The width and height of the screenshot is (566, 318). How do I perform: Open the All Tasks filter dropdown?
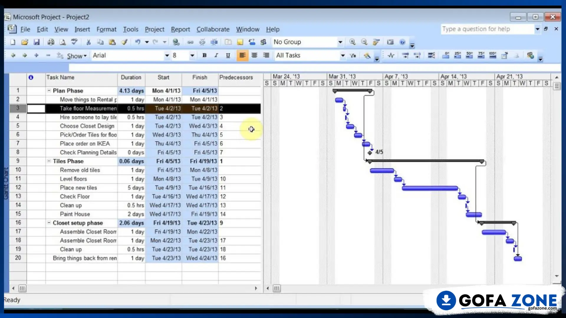pyautogui.click(x=343, y=55)
